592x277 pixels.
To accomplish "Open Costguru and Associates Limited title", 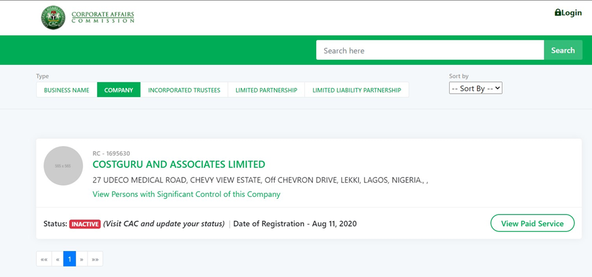I will pos(179,164).
